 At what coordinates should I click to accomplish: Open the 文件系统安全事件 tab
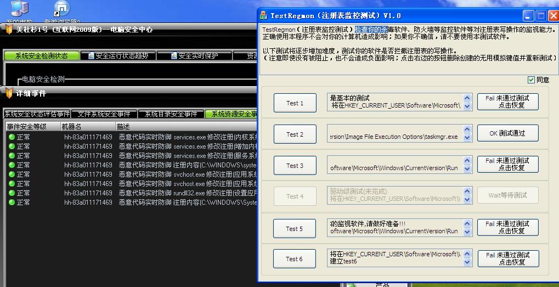coord(104,114)
